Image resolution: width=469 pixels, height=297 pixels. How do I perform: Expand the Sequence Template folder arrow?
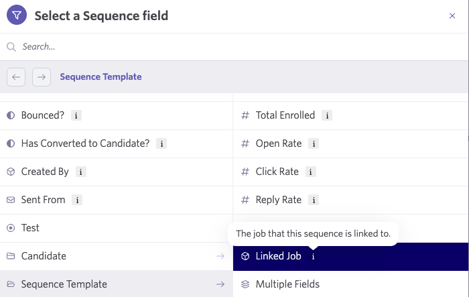[220, 284]
